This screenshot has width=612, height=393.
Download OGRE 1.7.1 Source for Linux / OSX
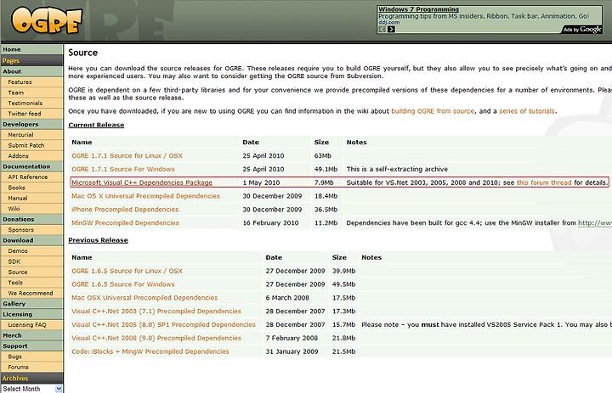click(127, 155)
